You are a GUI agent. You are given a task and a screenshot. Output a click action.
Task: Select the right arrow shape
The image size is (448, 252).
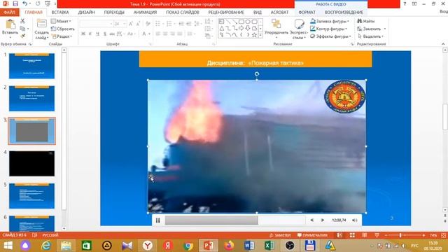pyautogui.click(x=241, y=28)
